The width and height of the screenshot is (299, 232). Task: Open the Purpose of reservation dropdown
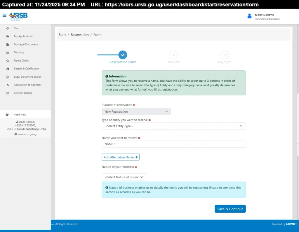[136, 111]
